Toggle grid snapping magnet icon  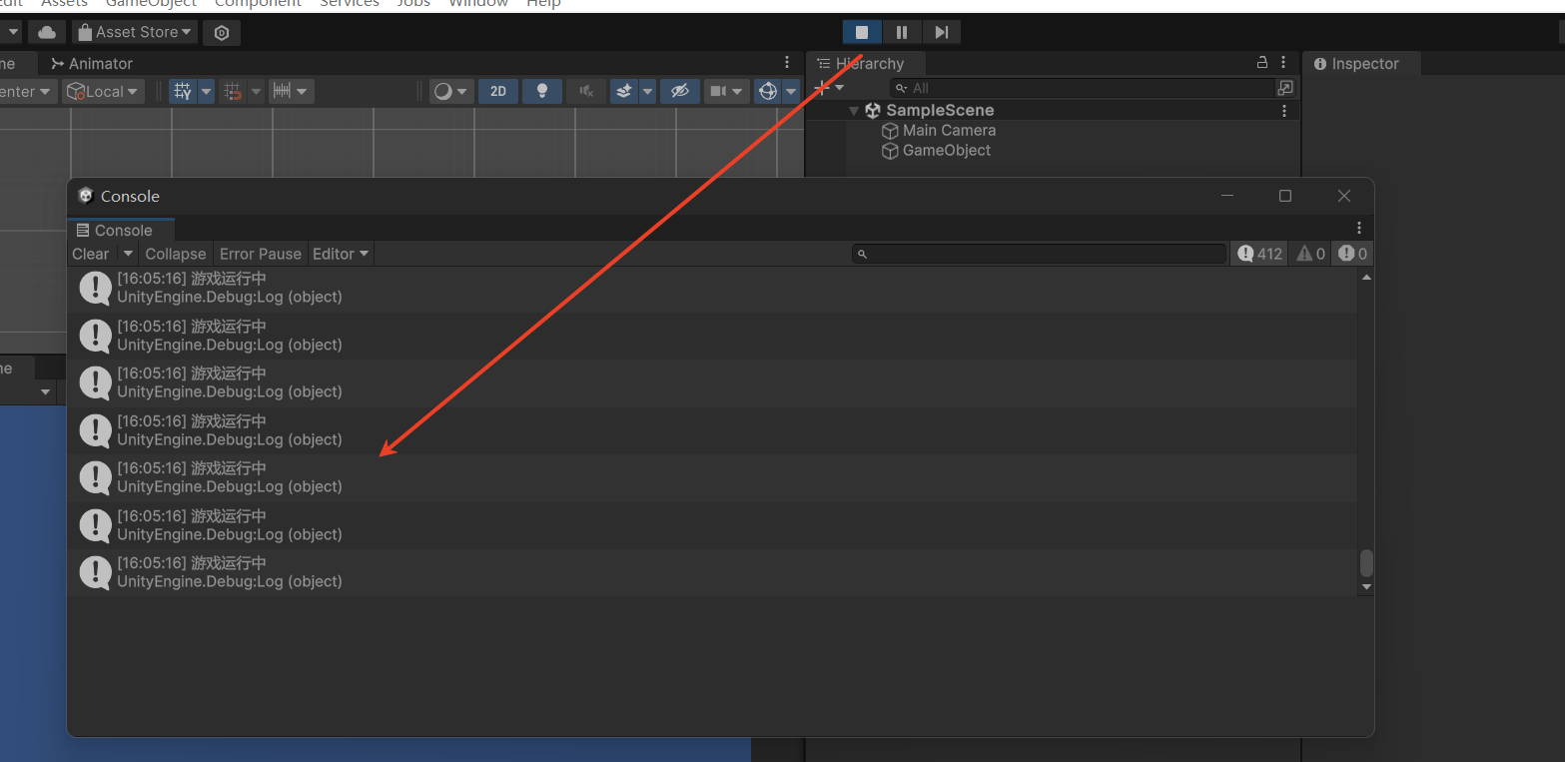[x=233, y=91]
